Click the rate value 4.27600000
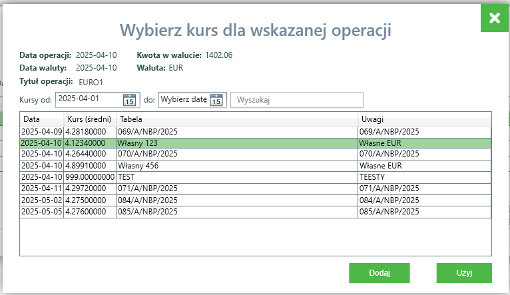Screen dimensions: 510x295 pos(85,212)
